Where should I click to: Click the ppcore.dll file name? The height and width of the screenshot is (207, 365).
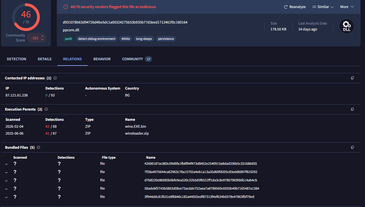[71, 30]
